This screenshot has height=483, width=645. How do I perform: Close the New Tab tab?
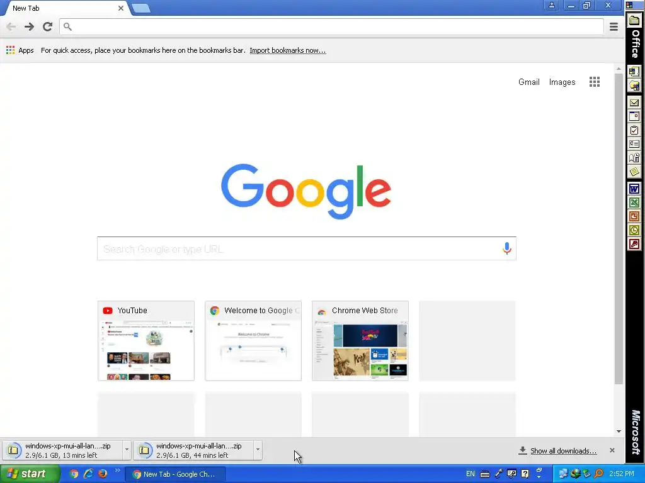point(121,8)
